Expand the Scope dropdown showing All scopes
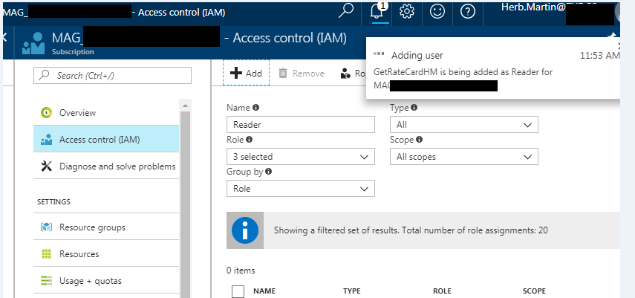 (x=464, y=157)
